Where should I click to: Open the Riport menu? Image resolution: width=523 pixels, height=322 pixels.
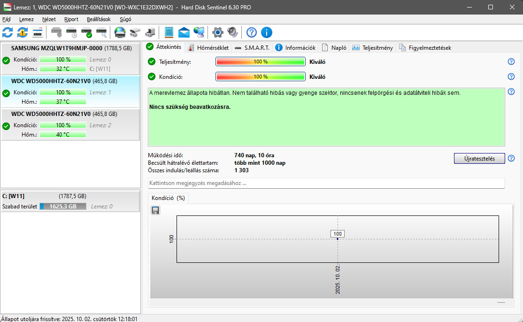(x=71, y=19)
